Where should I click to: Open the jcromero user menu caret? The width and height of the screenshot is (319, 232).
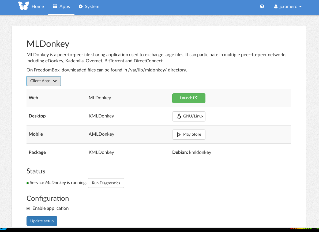pos(301,7)
